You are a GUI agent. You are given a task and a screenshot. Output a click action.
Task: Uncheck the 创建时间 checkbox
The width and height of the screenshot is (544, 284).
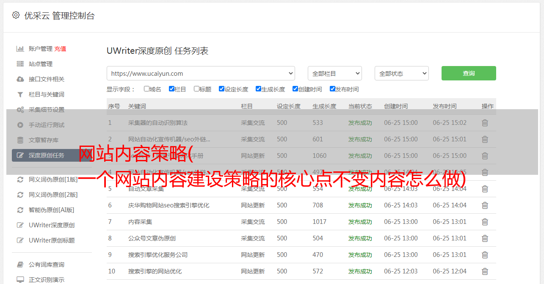pos(295,89)
